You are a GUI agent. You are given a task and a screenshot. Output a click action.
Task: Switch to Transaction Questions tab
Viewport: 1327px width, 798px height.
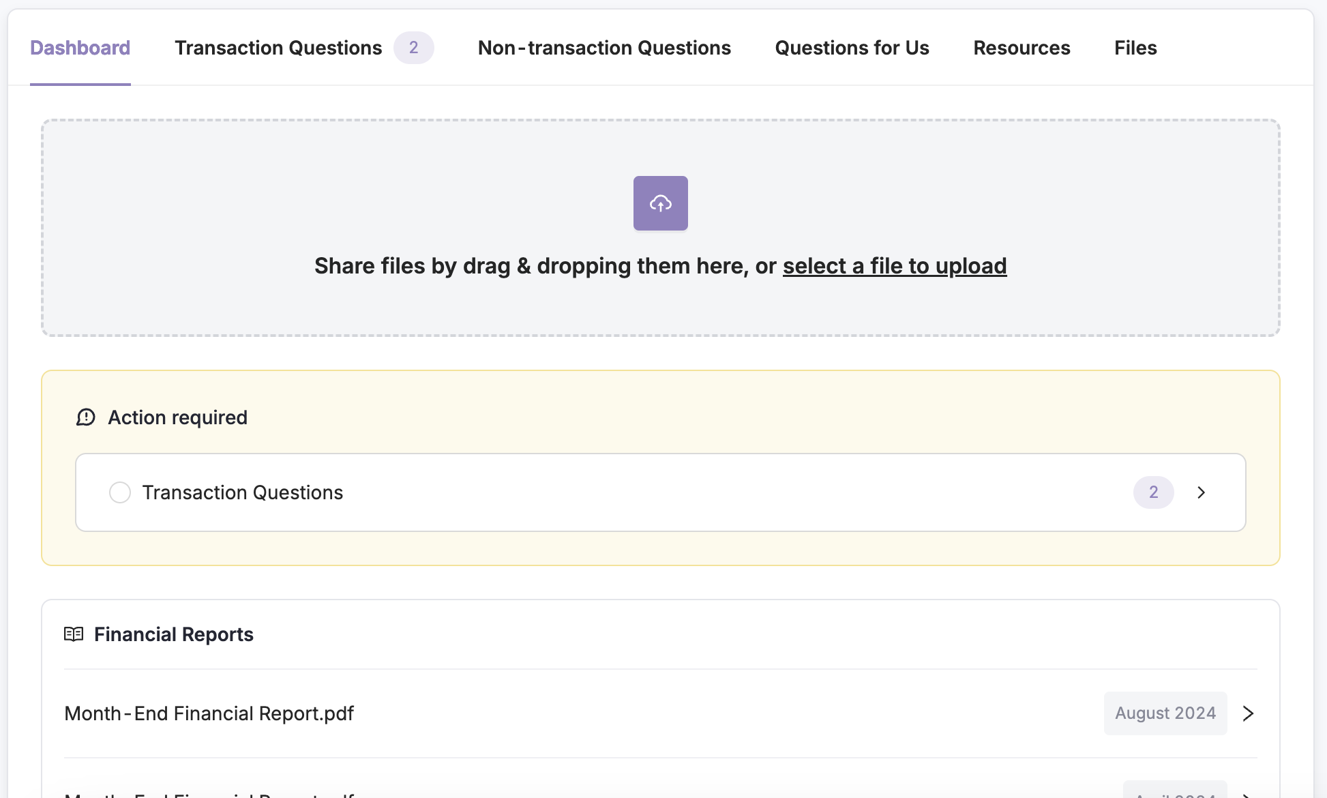click(278, 48)
